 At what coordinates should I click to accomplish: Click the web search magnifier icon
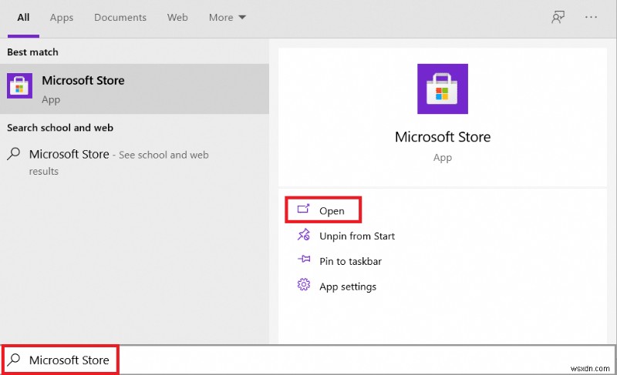pos(14,154)
